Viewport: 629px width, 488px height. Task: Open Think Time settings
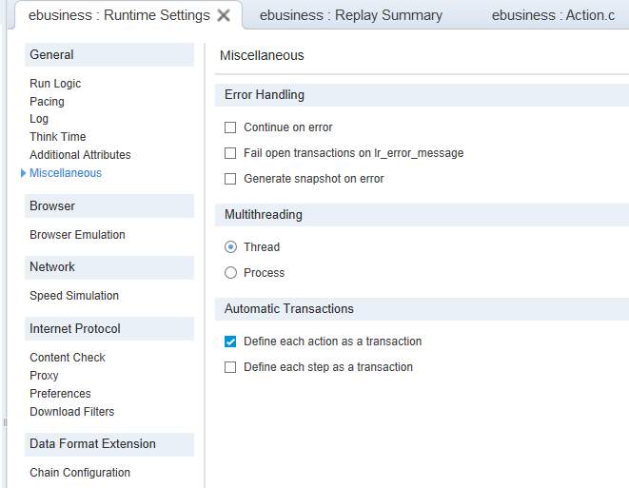(58, 137)
